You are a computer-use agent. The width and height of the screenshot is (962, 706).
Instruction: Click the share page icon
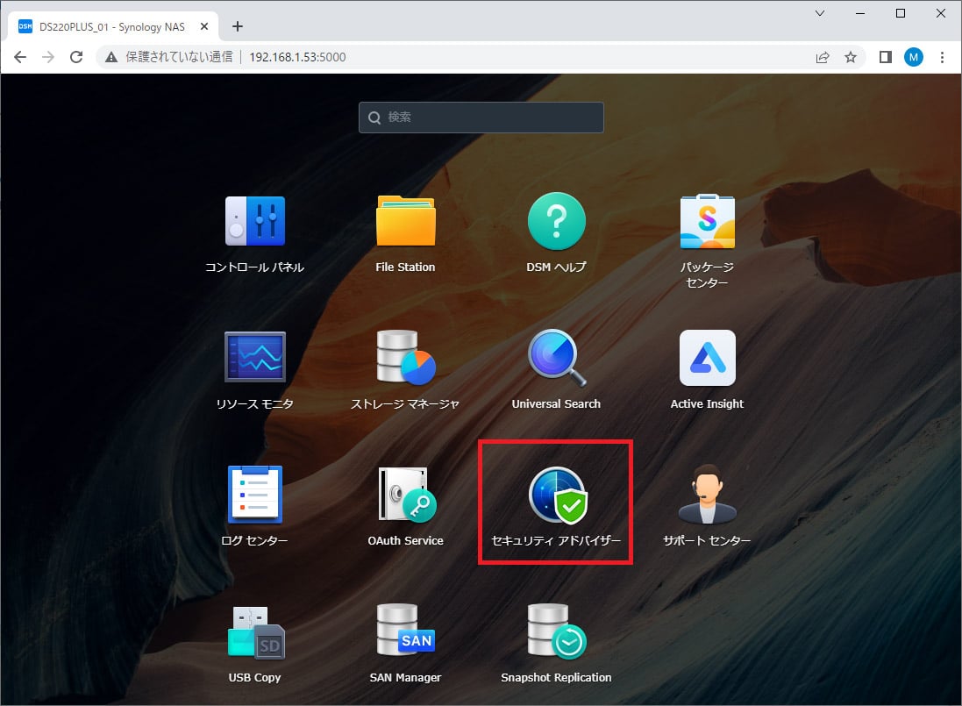coord(822,57)
